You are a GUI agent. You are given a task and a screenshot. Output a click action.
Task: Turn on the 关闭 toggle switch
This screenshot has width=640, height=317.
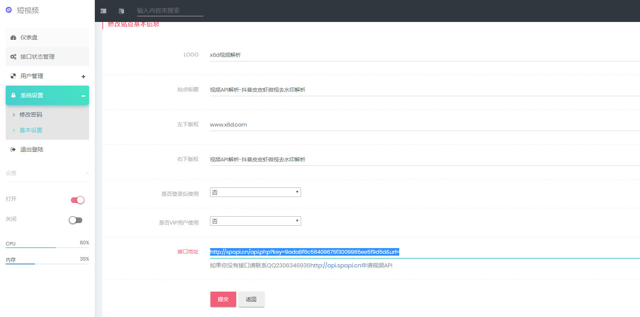coord(75,220)
